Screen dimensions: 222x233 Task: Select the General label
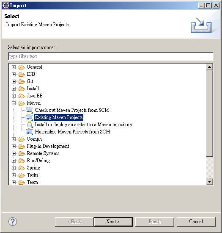tap(35, 67)
